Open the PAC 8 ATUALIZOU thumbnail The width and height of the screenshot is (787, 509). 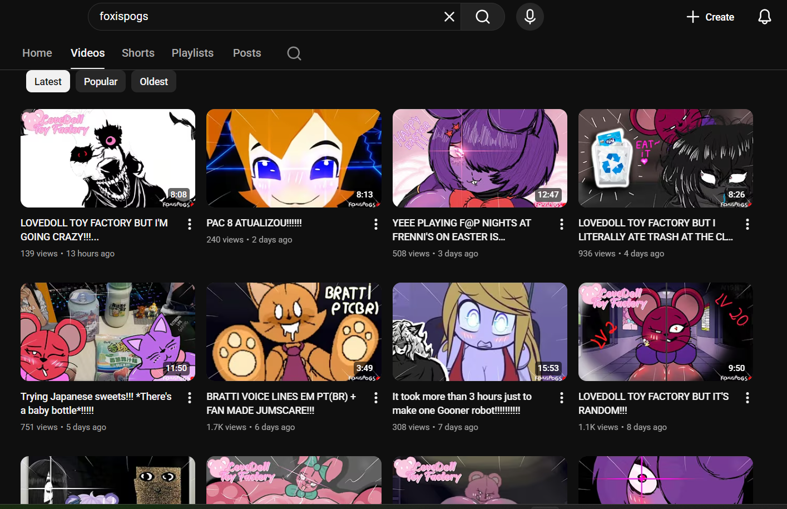pos(294,158)
